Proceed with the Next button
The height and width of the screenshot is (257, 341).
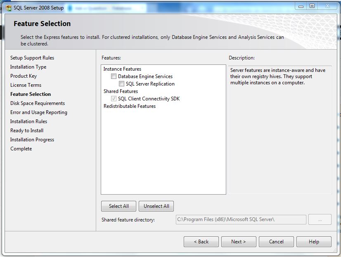pos(239,242)
